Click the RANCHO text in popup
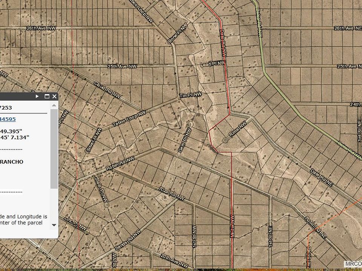362x271 pixels. coord(12,162)
